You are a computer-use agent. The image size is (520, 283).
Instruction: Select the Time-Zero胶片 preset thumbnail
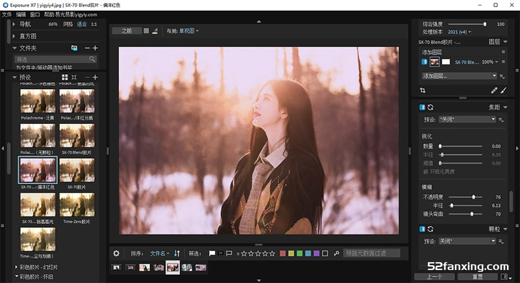pos(77,205)
